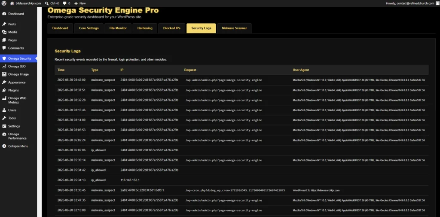Click the Omega Performance icon
This screenshot has height=217, width=440.
tap(4, 134)
